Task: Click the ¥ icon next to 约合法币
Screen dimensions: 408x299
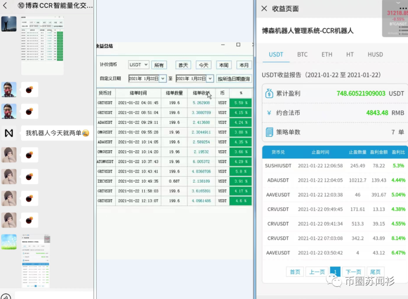Action: point(270,113)
